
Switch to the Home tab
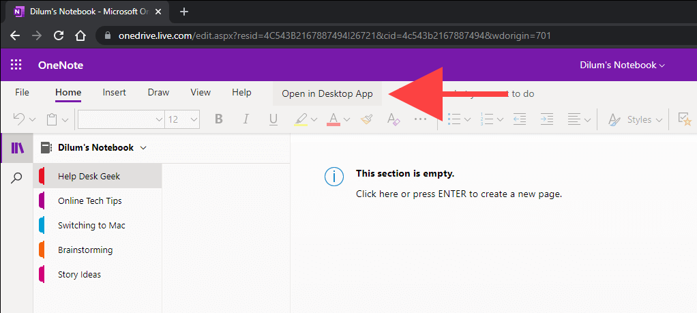68,93
